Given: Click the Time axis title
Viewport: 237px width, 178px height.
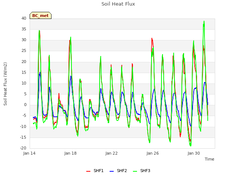Looking at the screenshot, I should pos(210,159).
